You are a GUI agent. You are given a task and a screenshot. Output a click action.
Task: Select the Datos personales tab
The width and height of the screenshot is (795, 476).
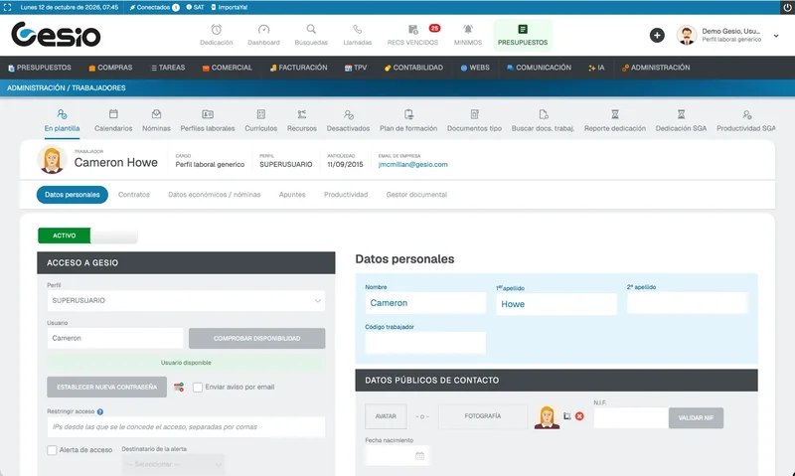click(73, 195)
